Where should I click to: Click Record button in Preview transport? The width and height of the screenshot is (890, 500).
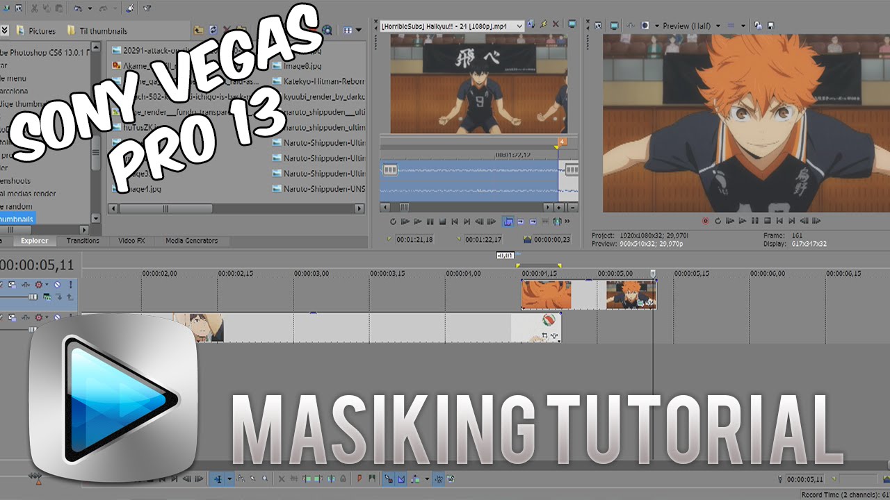pos(705,221)
